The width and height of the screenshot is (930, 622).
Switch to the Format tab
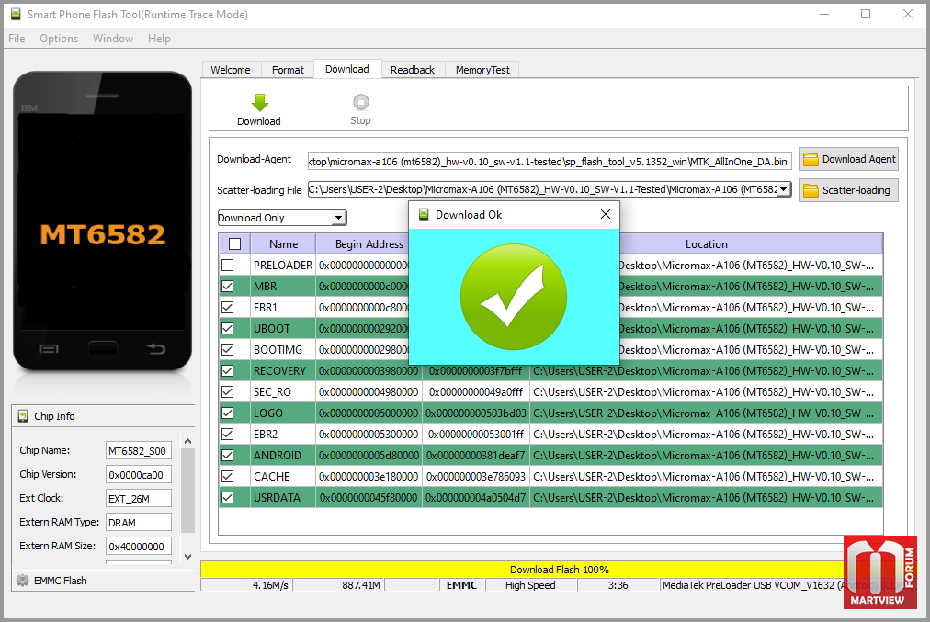click(288, 70)
